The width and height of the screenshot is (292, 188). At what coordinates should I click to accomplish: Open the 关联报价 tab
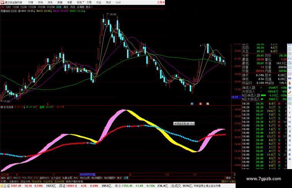(14, 181)
